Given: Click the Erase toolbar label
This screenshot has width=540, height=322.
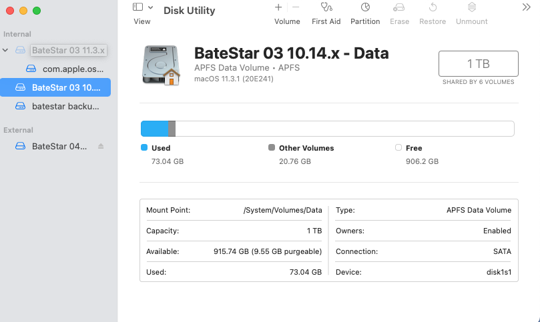Looking at the screenshot, I should 399,21.
